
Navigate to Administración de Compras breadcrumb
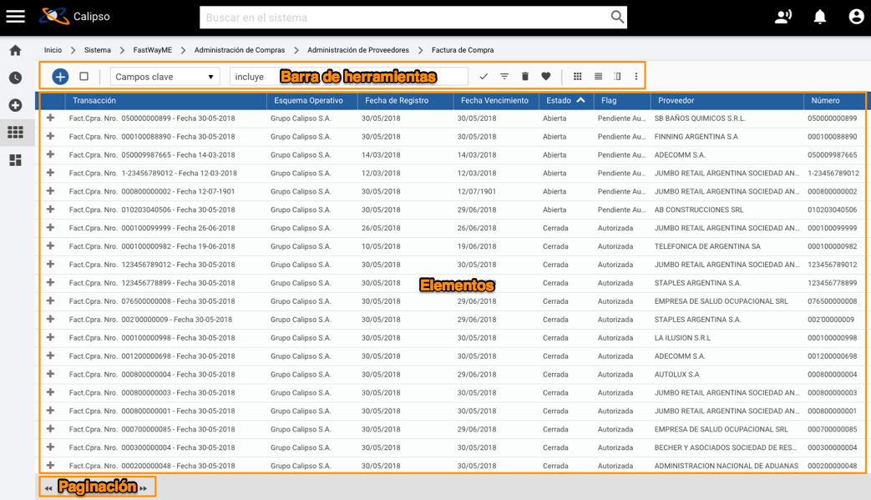pyautogui.click(x=240, y=50)
